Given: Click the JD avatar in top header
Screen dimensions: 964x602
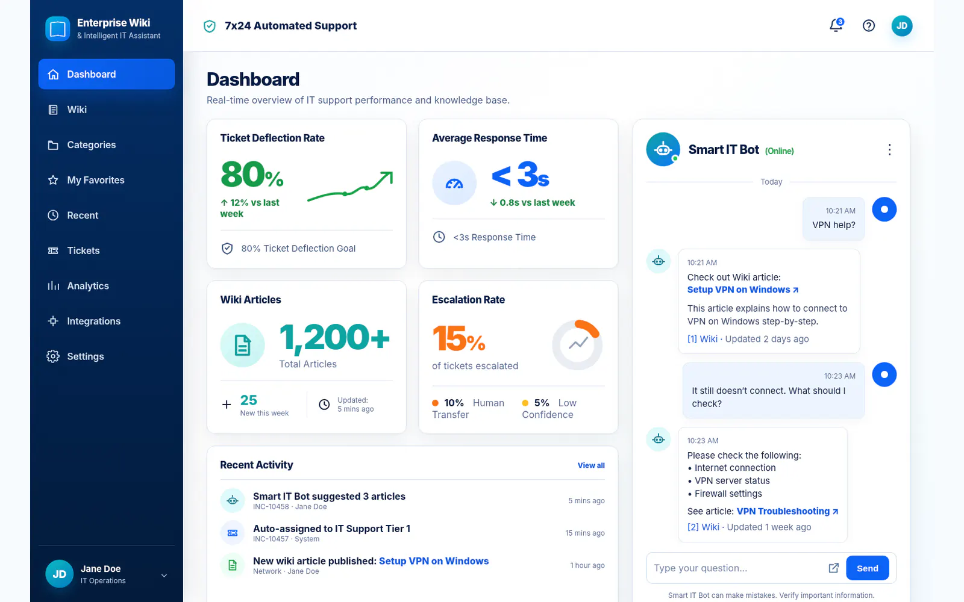Looking at the screenshot, I should [902, 25].
